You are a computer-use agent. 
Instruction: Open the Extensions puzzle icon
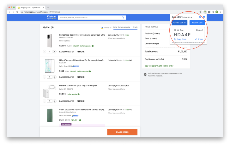pyautogui.click(x=209, y=12)
